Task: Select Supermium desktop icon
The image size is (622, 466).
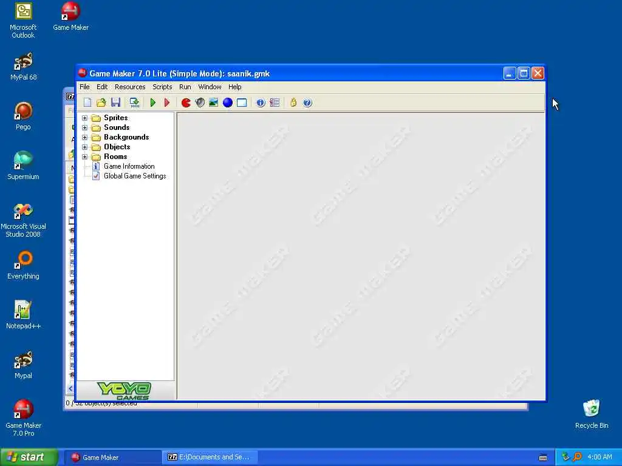Action: [23, 166]
